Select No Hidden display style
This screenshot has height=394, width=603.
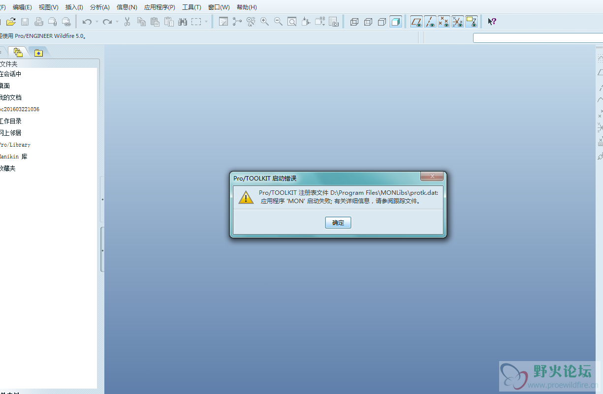pyautogui.click(x=382, y=22)
